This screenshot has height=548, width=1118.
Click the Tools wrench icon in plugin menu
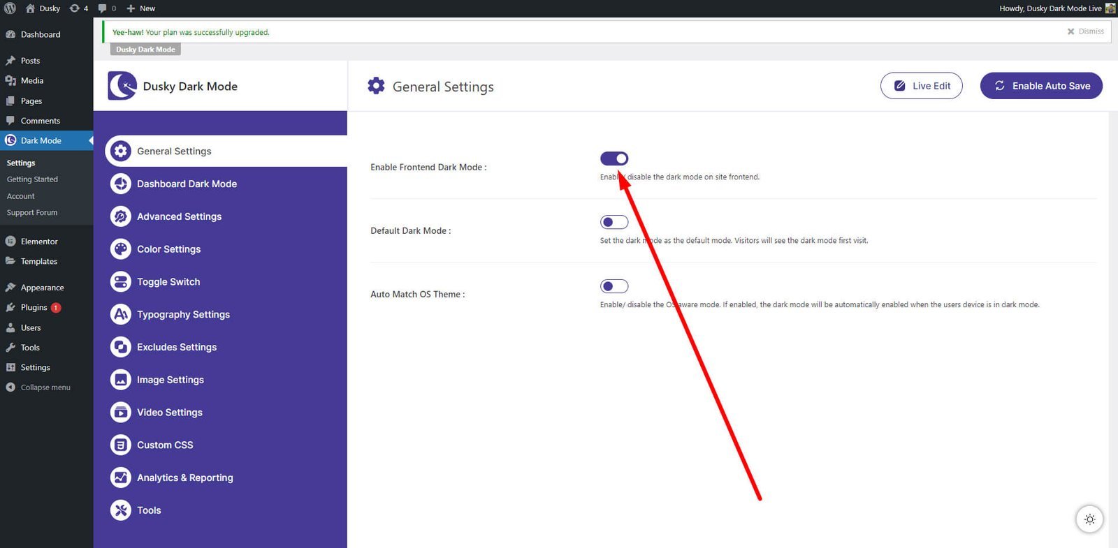click(121, 510)
